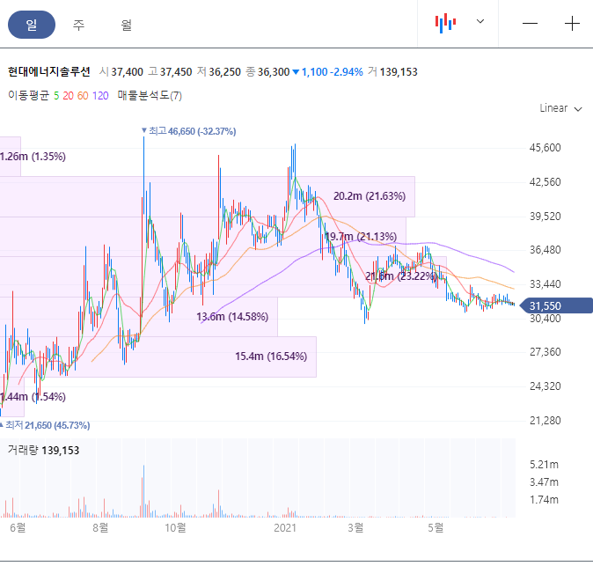Click the 이동평균 indicator label
The width and height of the screenshot is (593, 566).
click(x=29, y=95)
